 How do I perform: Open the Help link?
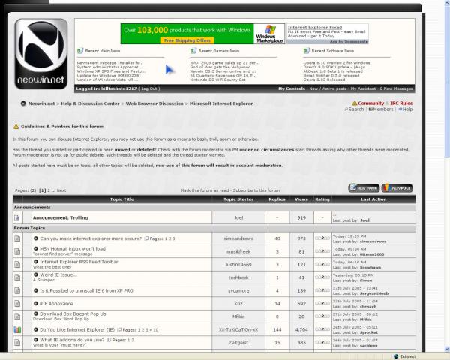(406, 109)
